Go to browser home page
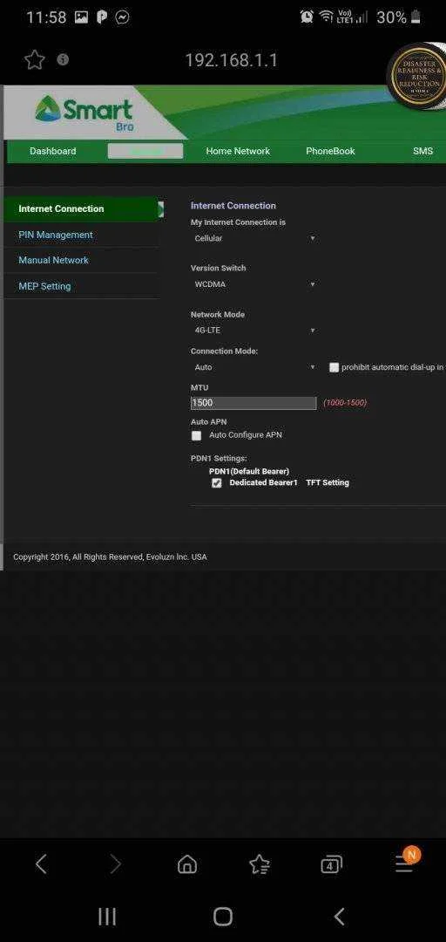This screenshot has width=446, height=942. (187, 864)
